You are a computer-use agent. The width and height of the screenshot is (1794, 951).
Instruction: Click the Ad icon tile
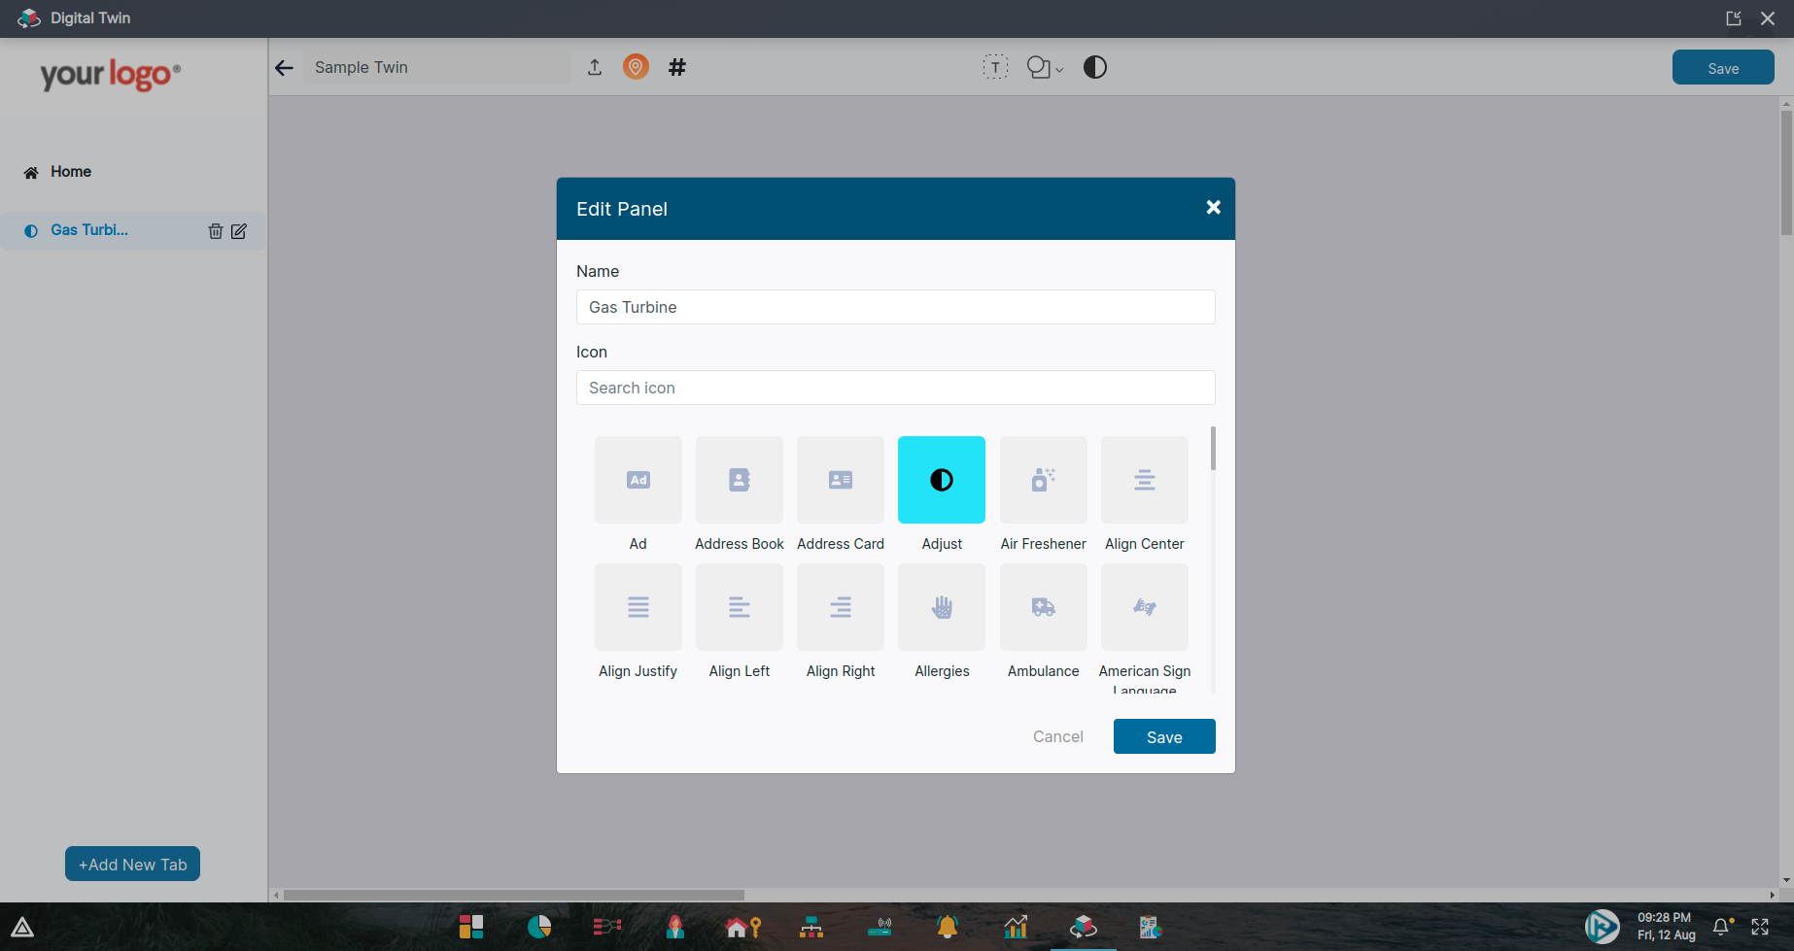tap(638, 480)
